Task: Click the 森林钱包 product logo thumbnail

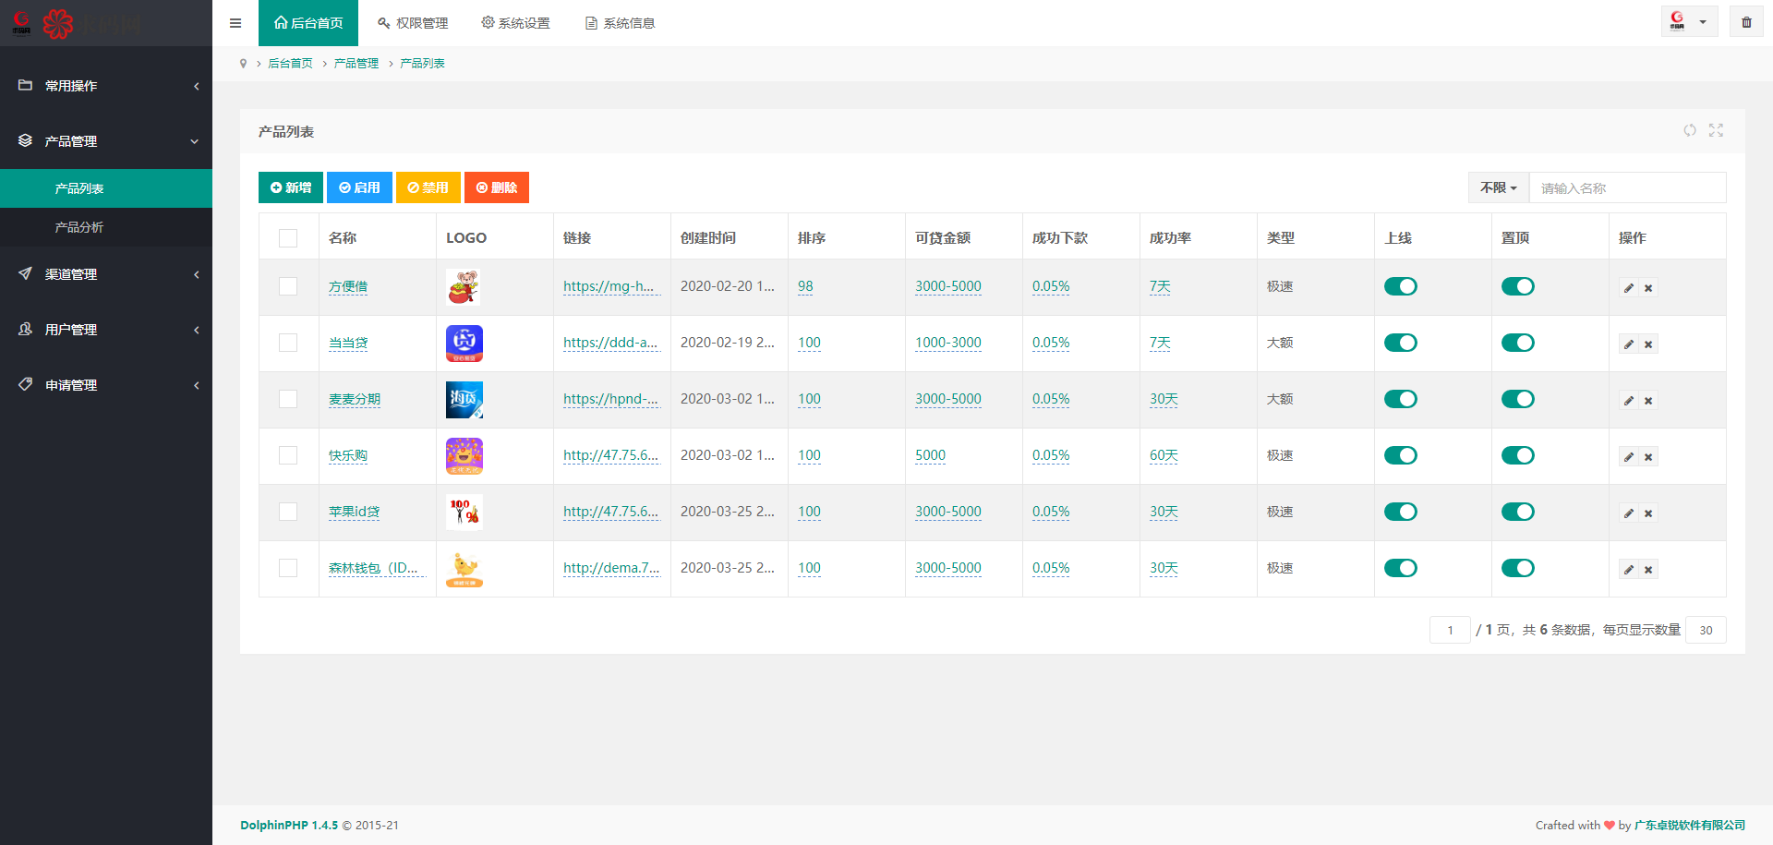Action: [464, 569]
